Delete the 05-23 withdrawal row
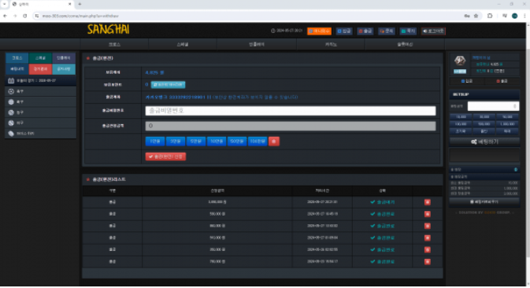 tap(428, 262)
